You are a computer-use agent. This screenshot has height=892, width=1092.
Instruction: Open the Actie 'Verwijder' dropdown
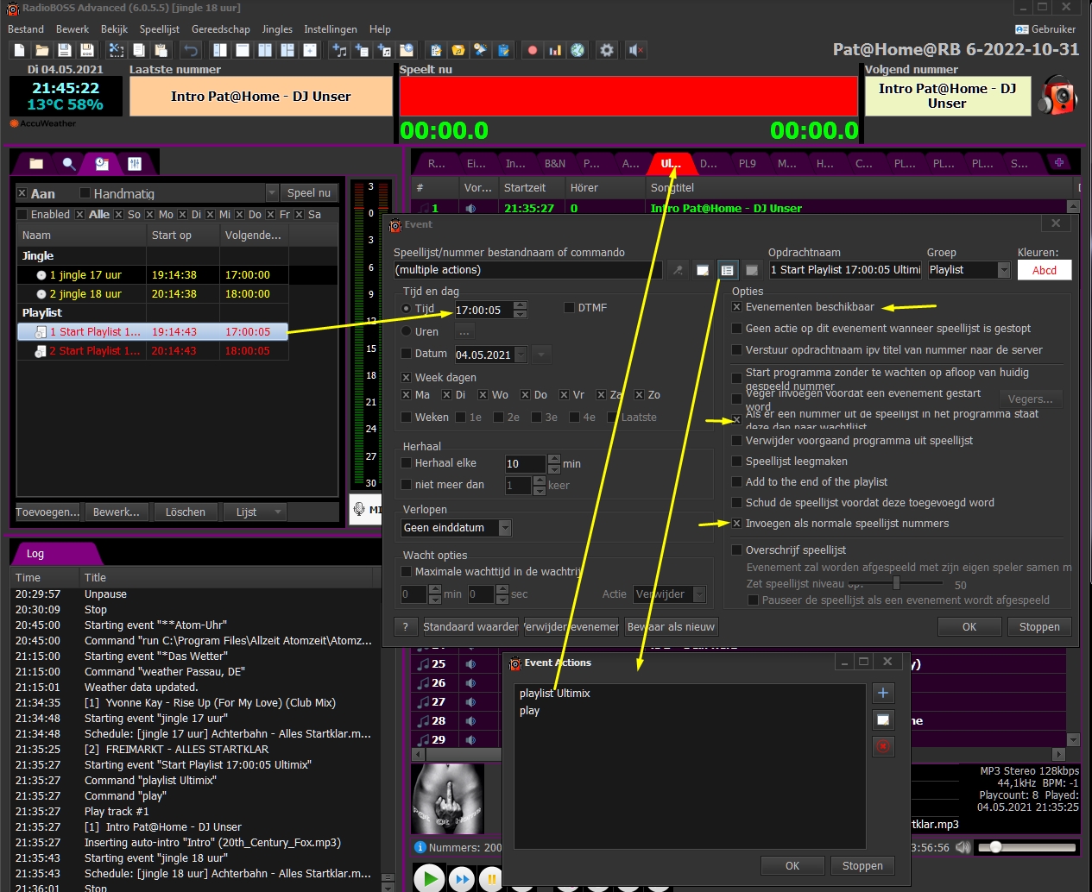pyautogui.click(x=699, y=594)
